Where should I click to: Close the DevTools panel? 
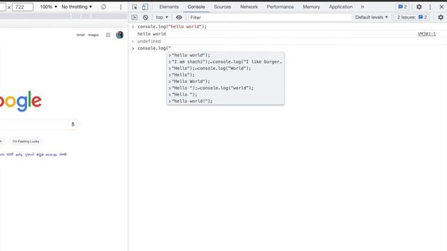point(441,7)
